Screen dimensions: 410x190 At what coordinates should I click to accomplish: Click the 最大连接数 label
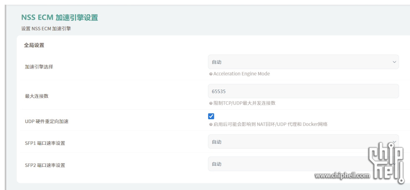(37, 96)
